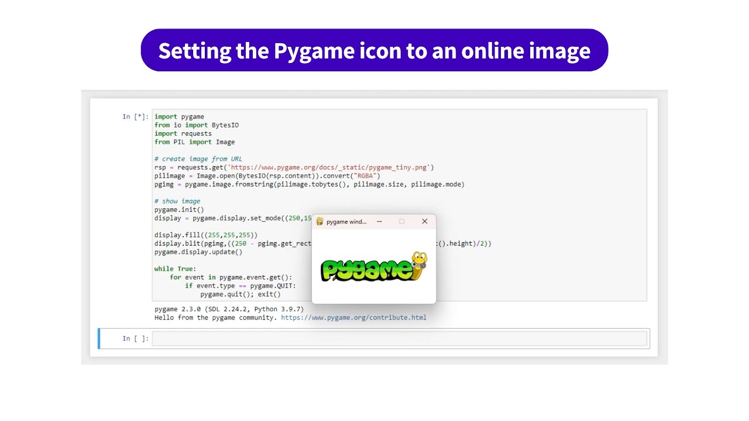749x421 pixels.
Task: Click the 'pygame.quit(); exit()' line
Action: tap(240, 294)
